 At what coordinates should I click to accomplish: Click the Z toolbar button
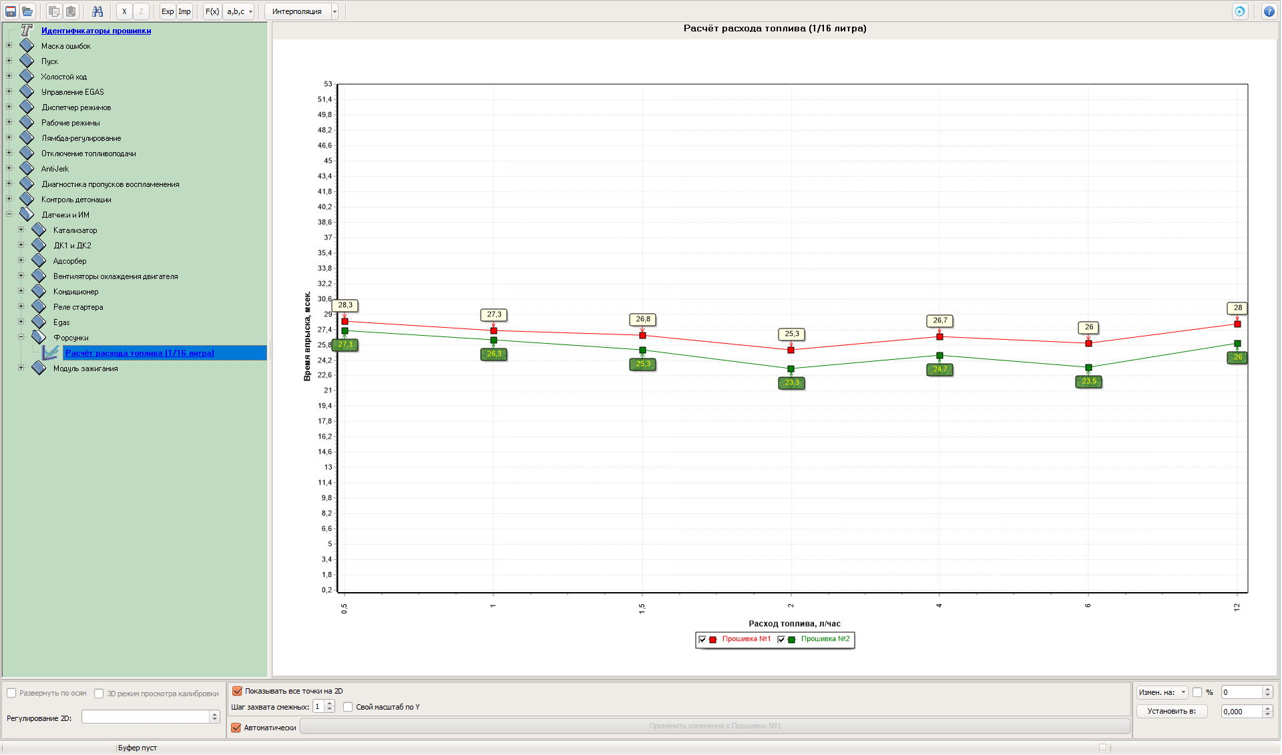(141, 11)
